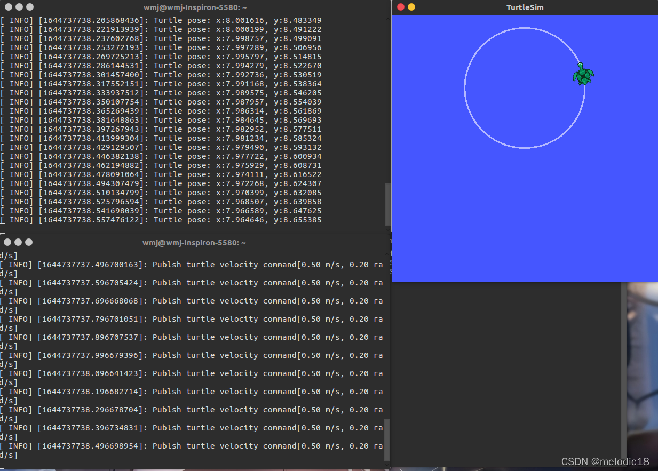Maximize the bottom velocity command terminal
The height and width of the screenshot is (471, 658).
pos(29,242)
